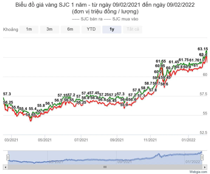Click the left navigator range handle
Image resolution: width=210 pixels, height=174 pixels.
click(x=8, y=158)
